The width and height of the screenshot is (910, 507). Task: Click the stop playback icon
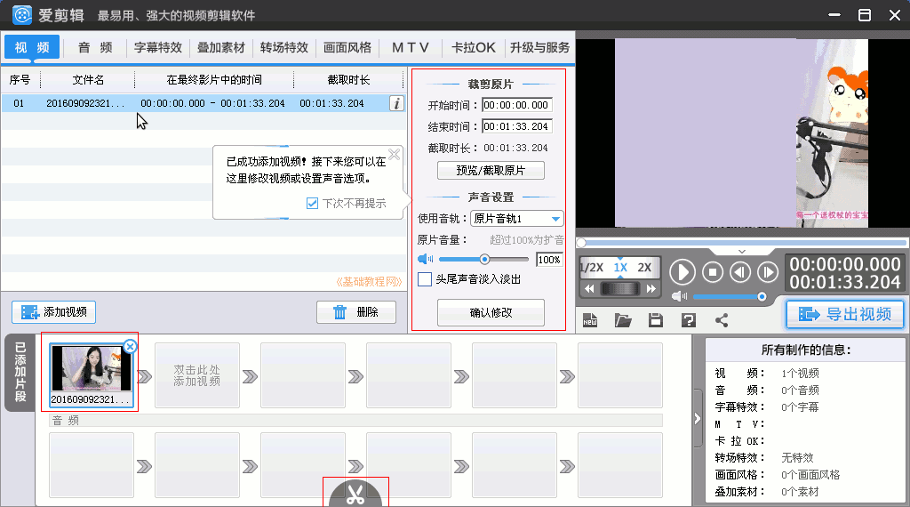click(x=712, y=272)
